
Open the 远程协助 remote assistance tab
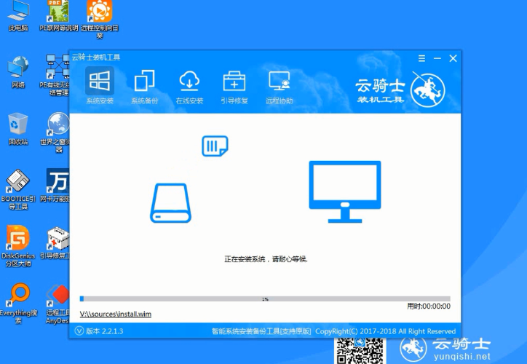click(x=280, y=86)
